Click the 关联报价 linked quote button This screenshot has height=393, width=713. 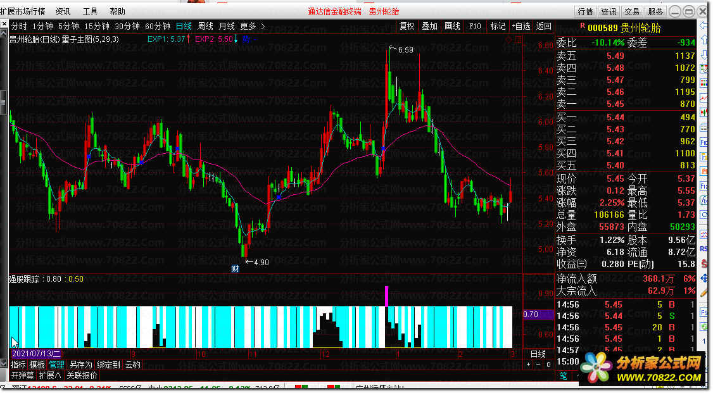(x=82, y=376)
